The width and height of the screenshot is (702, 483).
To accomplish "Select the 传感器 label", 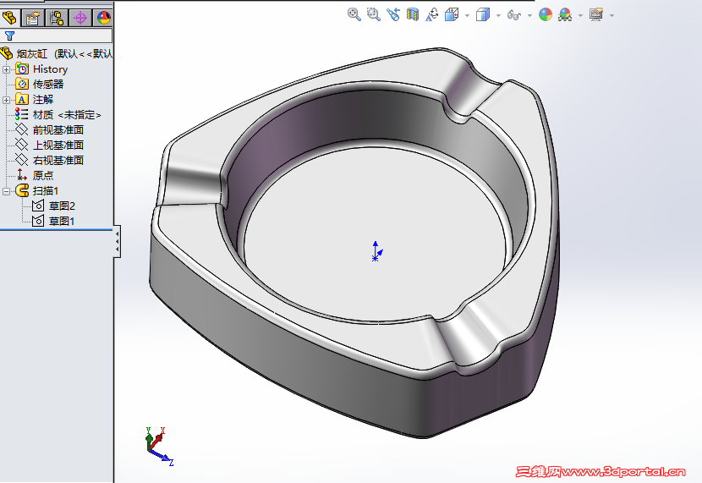I will point(48,84).
